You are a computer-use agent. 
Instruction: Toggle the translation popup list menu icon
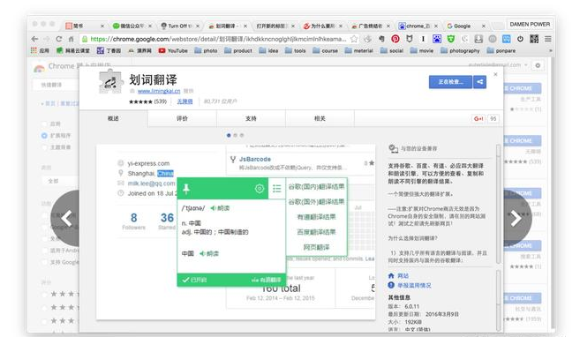(x=276, y=189)
